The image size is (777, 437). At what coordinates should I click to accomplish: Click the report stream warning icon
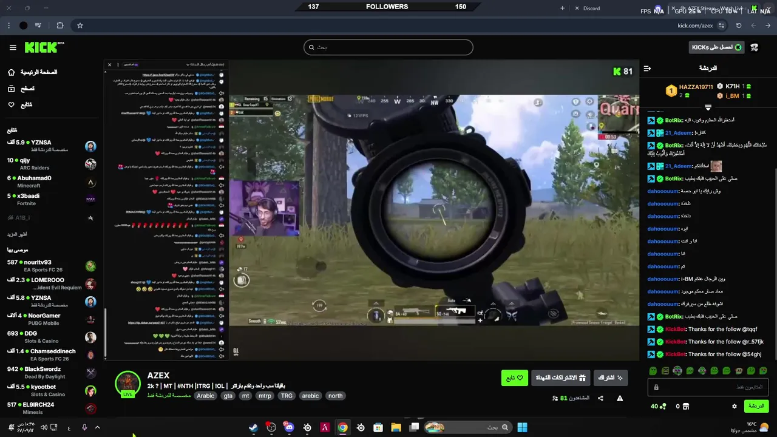(620, 399)
